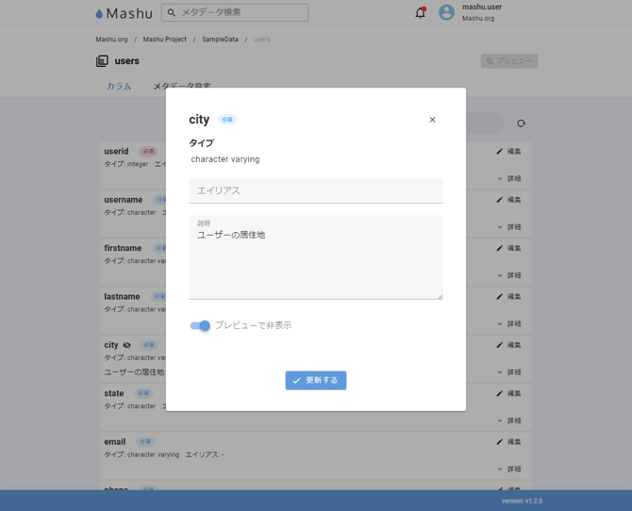Click the users table icon
Viewport: 632px width, 511px height.
102,61
